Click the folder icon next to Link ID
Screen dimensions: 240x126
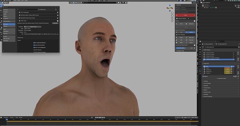click(x=194, y=45)
